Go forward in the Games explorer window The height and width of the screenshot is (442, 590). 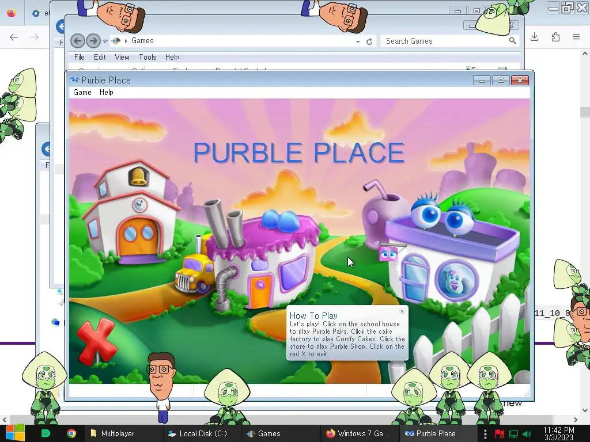tap(93, 41)
